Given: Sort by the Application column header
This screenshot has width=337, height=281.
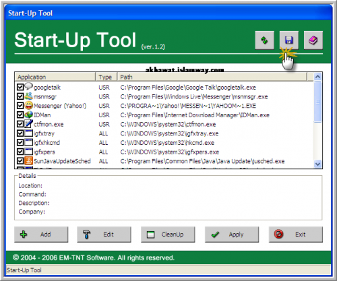Looking at the screenshot, I should coord(55,77).
